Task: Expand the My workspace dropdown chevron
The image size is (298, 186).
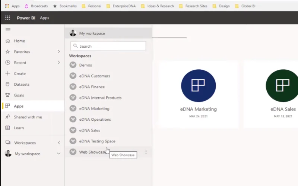Action: point(59,154)
